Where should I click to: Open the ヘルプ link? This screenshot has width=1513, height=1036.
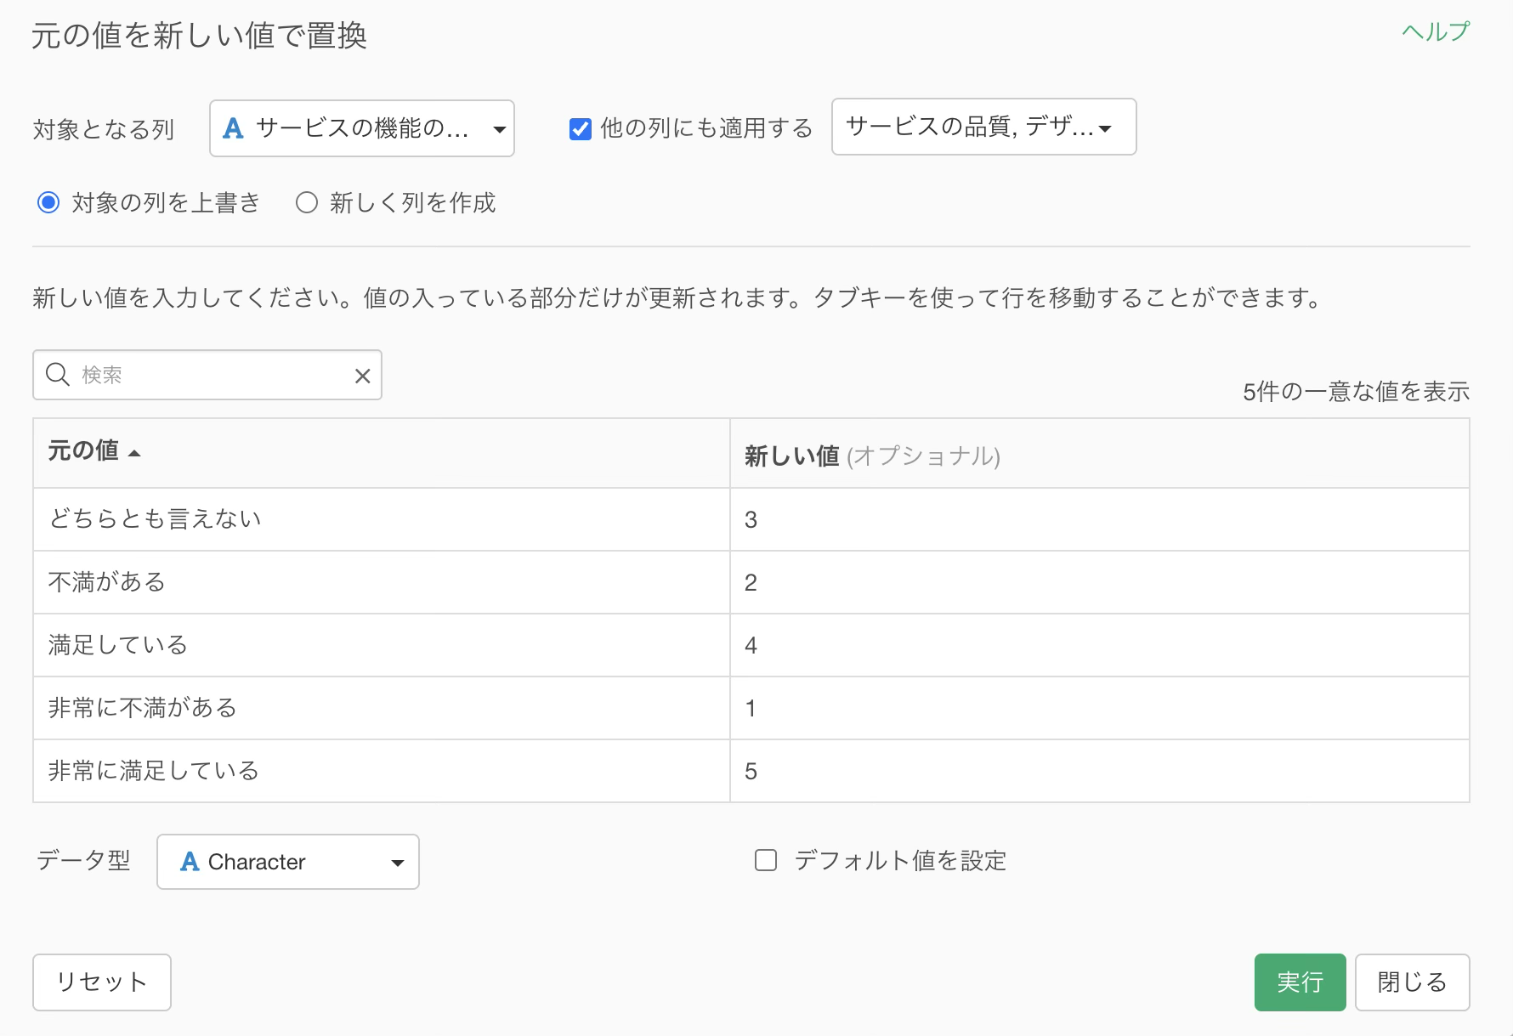coord(1436,32)
